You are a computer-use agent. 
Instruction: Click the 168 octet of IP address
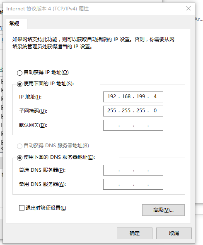pos(126,97)
